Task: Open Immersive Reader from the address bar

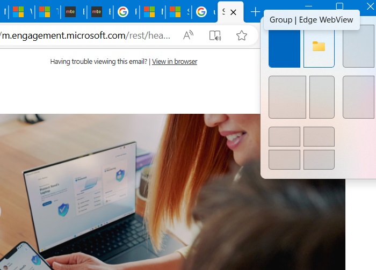Action: [215, 35]
